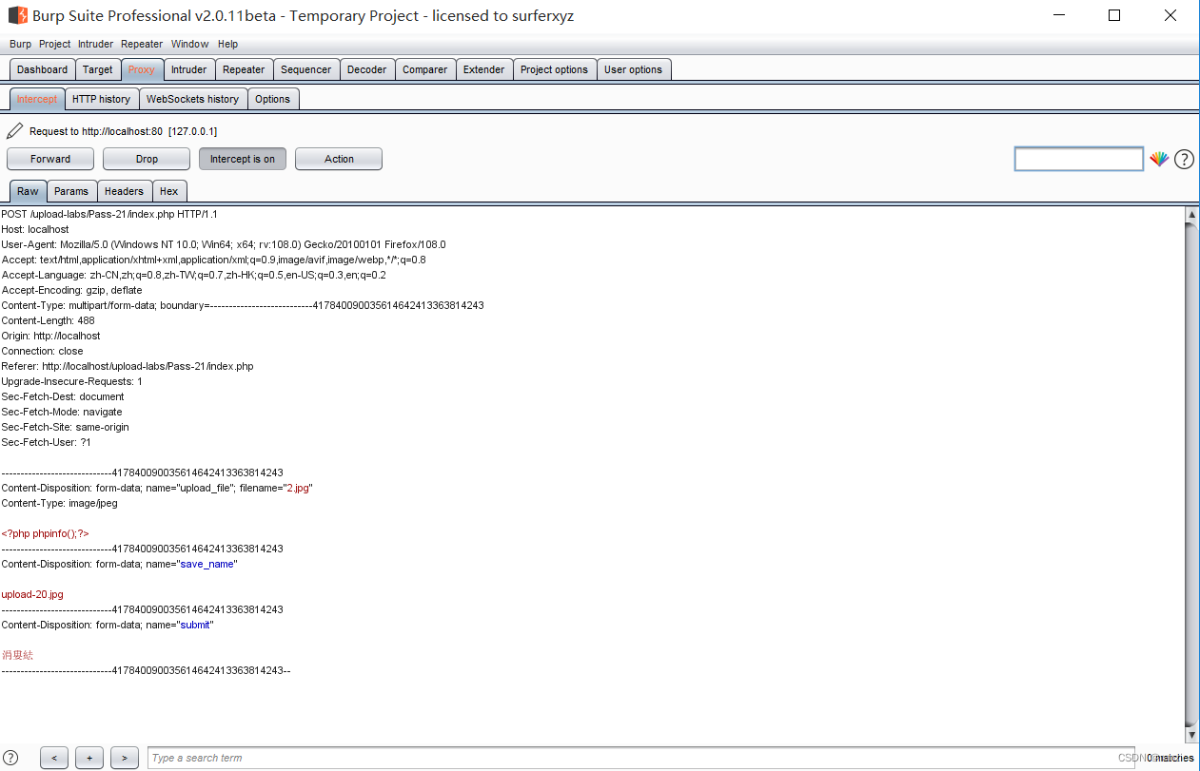This screenshot has width=1200, height=771.
Task: Click the 'upload-20.jpg' value
Action: [x=32, y=594]
